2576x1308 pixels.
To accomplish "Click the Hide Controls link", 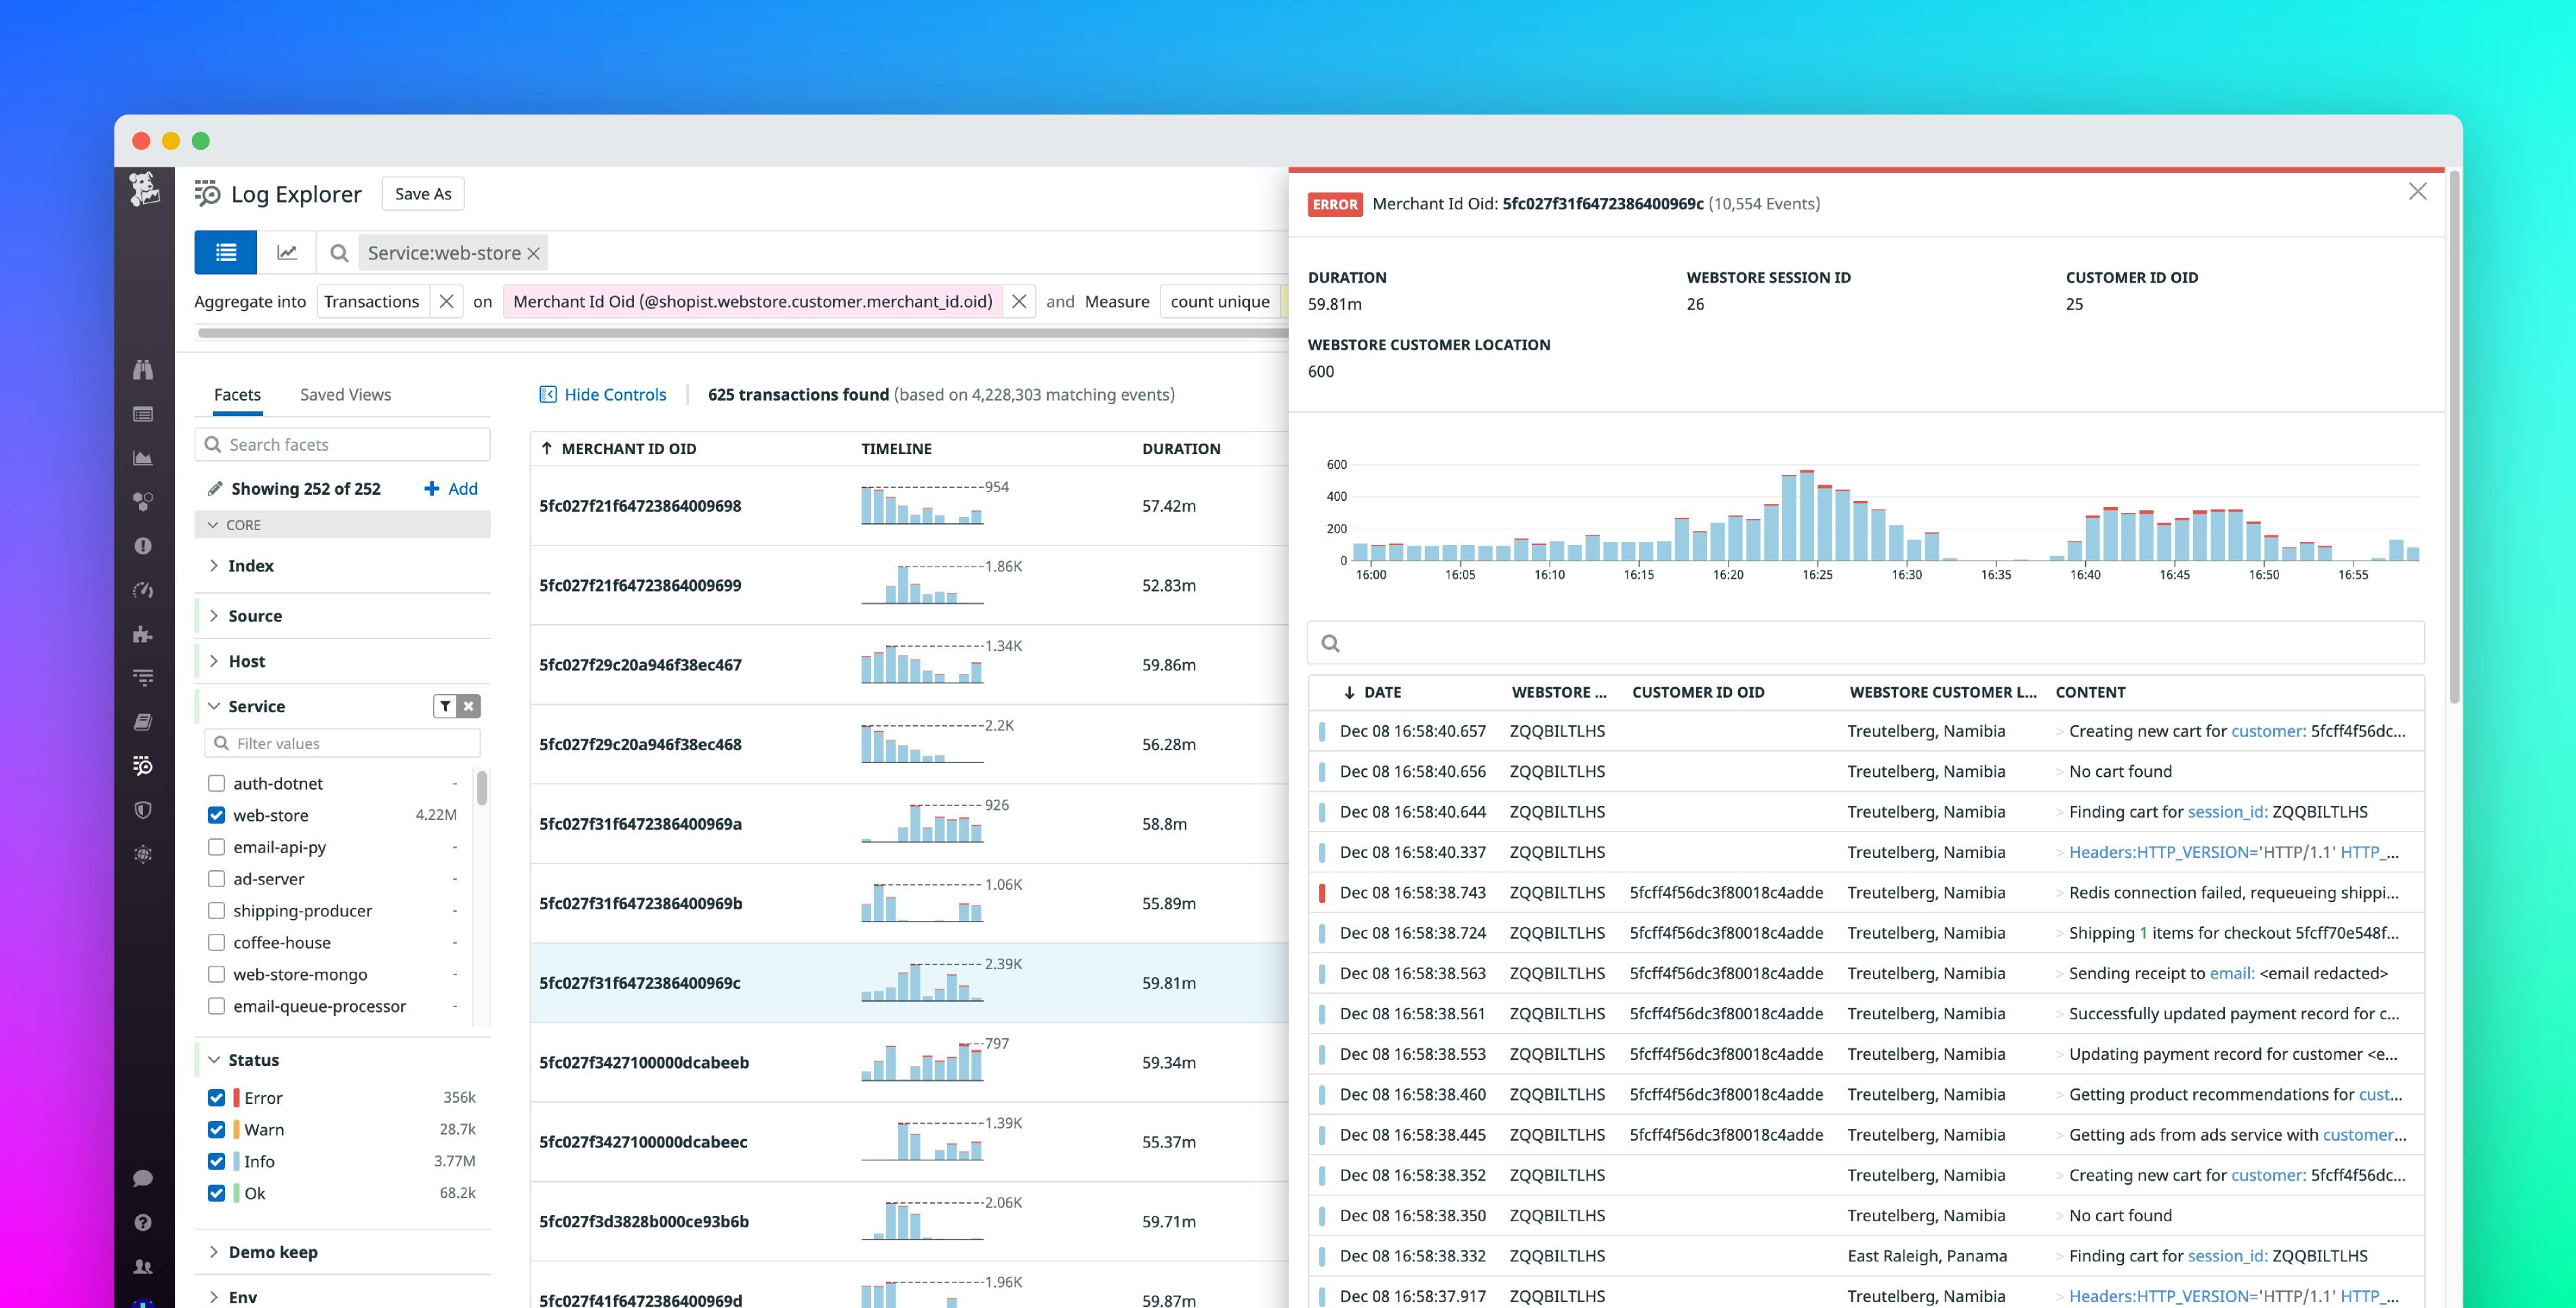I will (x=614, y=394).
